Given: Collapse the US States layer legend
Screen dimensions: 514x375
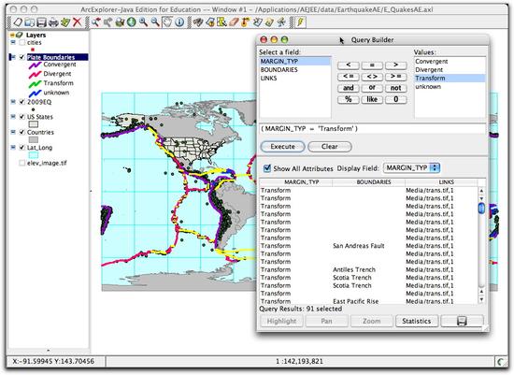Looking at the screenshot, I should click(13, 117).
